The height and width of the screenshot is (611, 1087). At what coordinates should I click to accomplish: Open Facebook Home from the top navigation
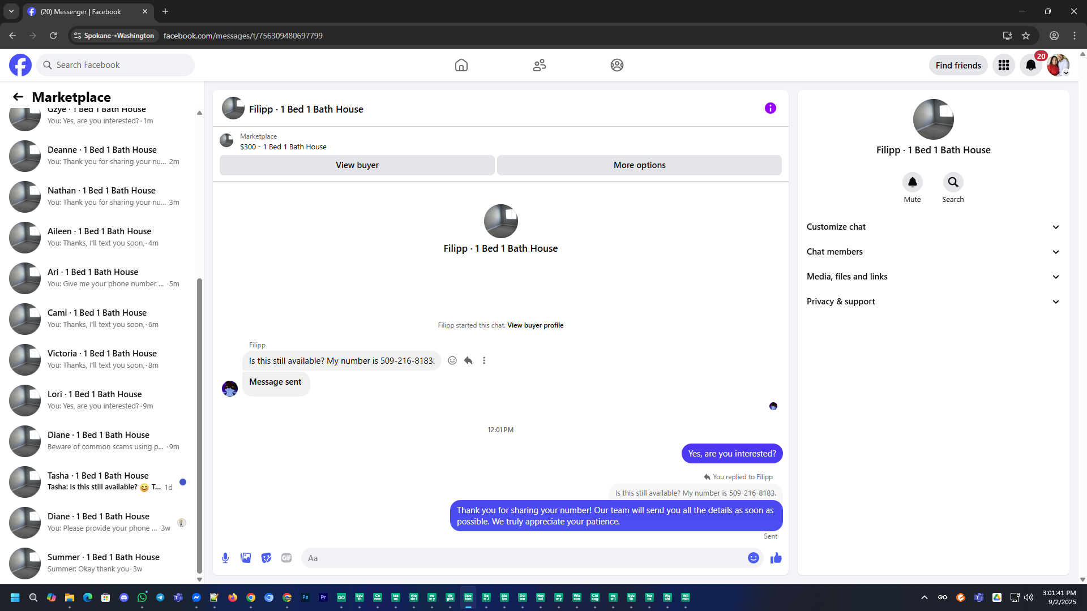click(x=461, y=65)
